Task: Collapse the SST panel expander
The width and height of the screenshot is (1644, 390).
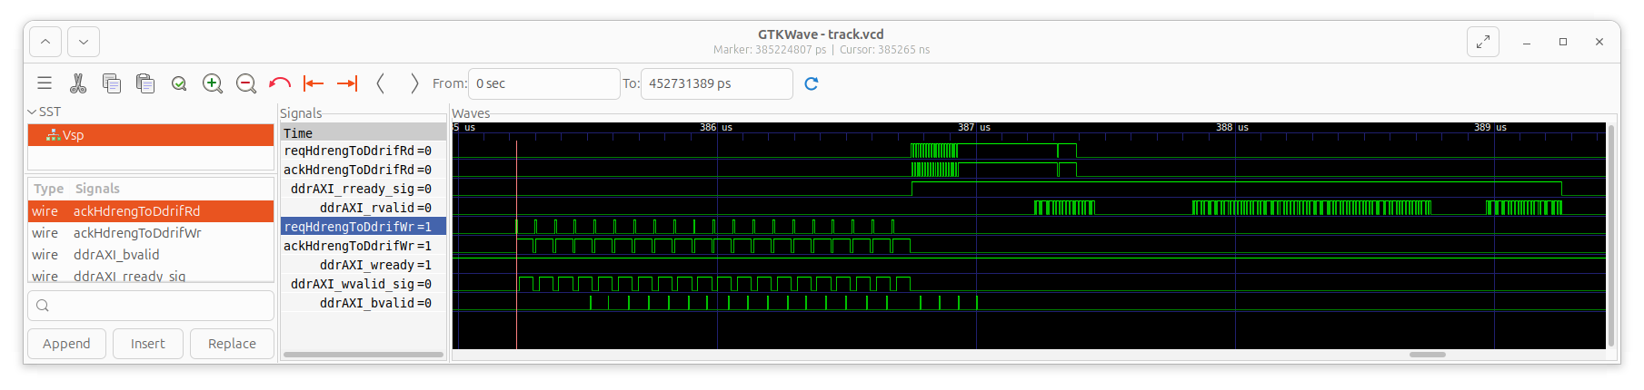Action: (33, 112)
